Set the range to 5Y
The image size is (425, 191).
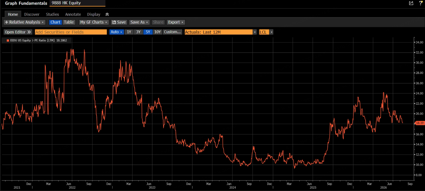point(148,32)
